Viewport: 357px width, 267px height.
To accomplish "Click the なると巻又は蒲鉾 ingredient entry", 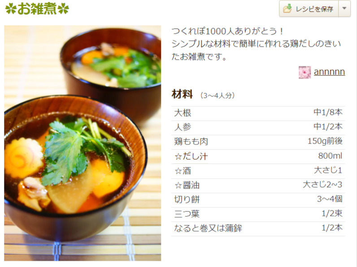I will click(x=208, y=228).
